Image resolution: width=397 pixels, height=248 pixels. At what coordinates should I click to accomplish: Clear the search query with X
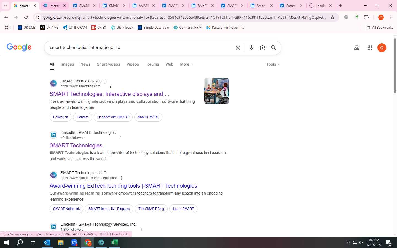click(x=238, y=48)
